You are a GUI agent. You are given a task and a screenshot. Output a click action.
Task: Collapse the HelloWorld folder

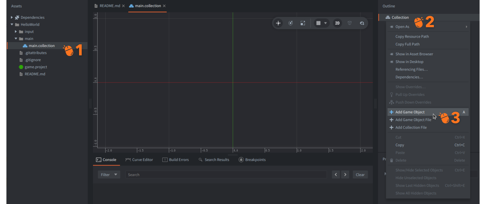click(12, 25)
